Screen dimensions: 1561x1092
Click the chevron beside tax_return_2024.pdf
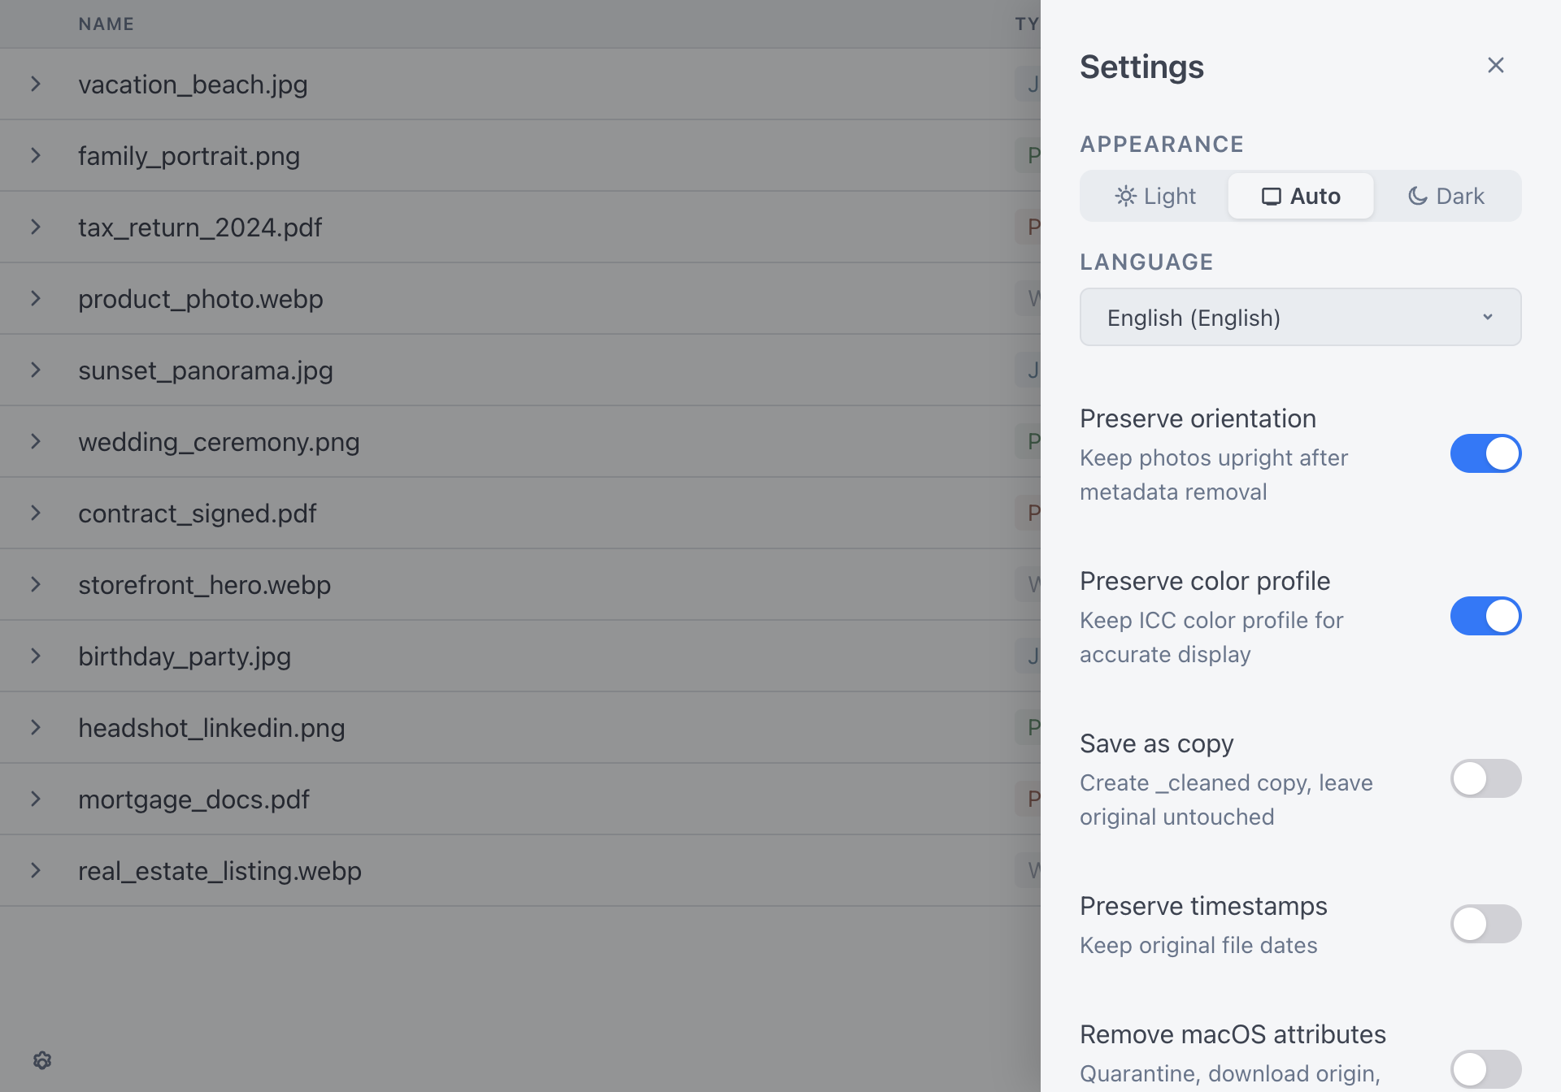pyautogui.click(x=35, y=227)
